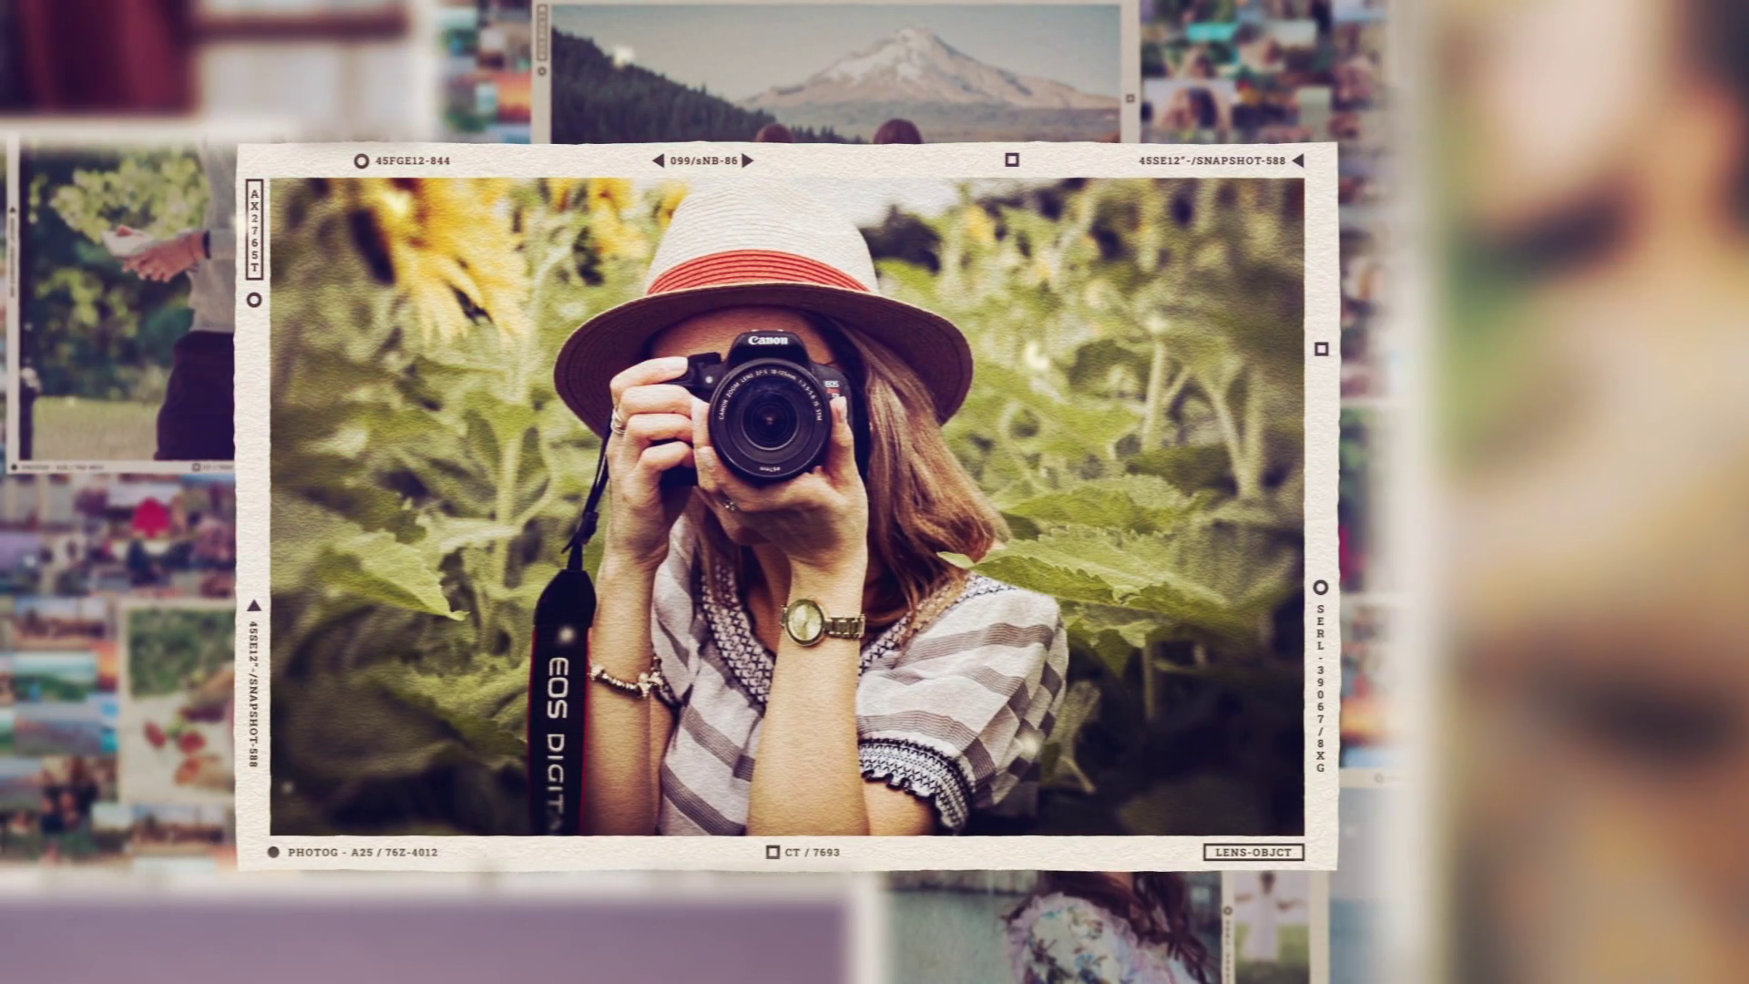This screenshot has height=984, width=1749.
Task: Click filled dot beside PHOTOG - A25 label
Action: pyautogui.click(x=273, y=852)
